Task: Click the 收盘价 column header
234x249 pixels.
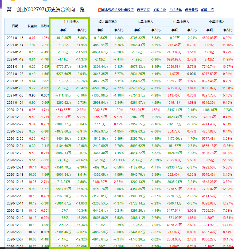Action: [32, 26]
